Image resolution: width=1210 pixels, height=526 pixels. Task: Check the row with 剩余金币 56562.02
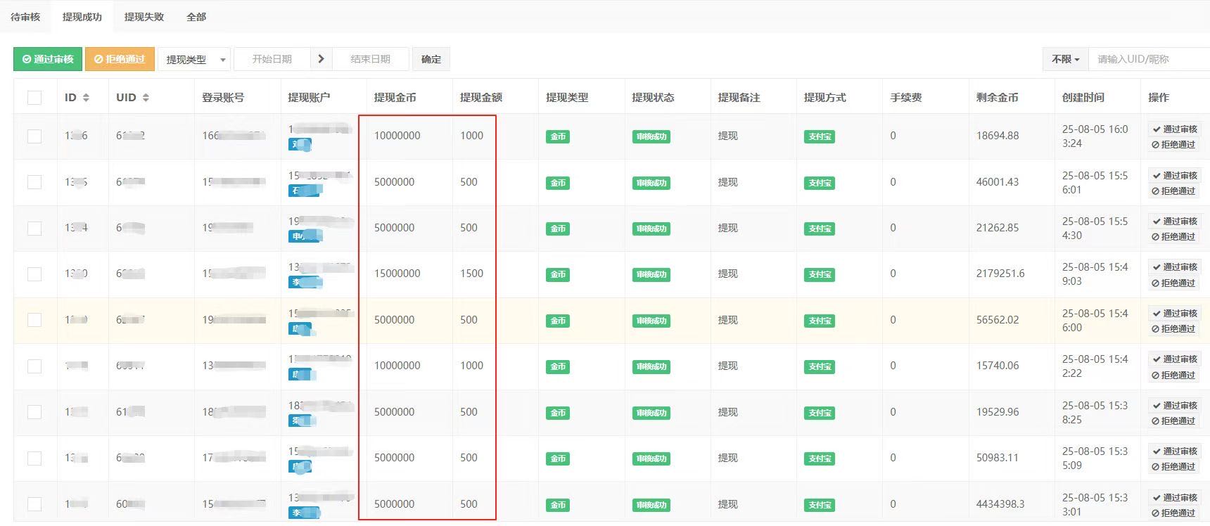pyautogui.click(x=34, y=320)
